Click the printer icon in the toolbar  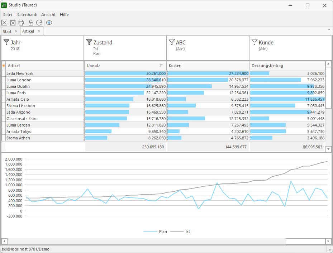(x=21, y=23)
